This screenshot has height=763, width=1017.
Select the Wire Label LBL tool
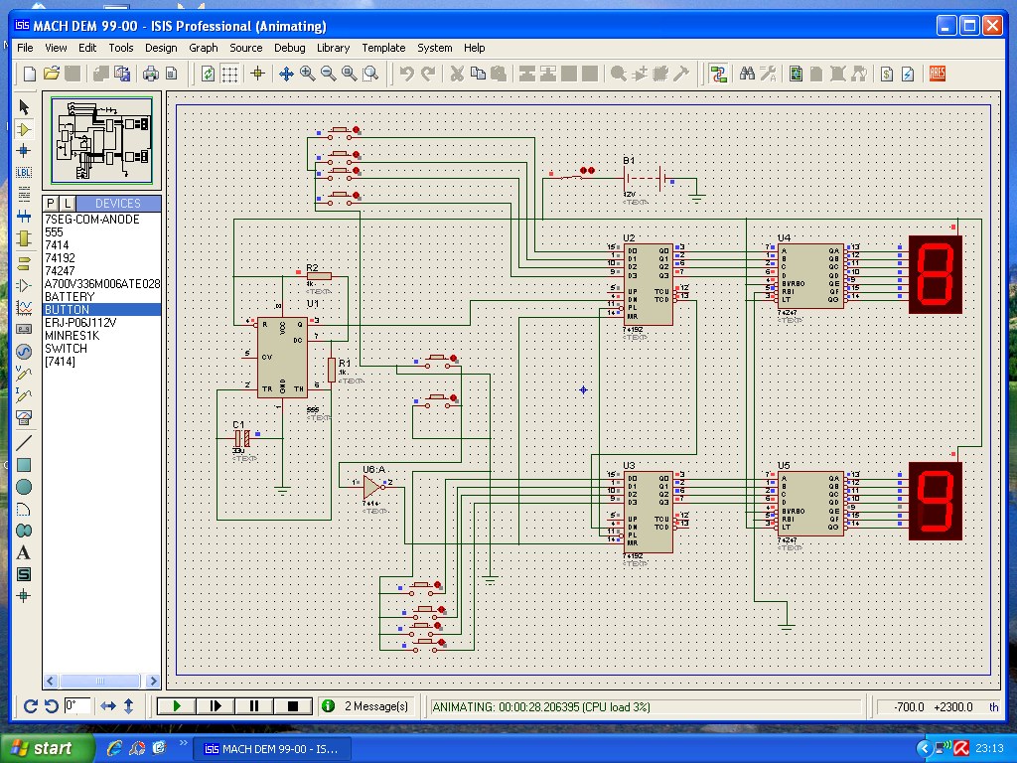(24, 172)
